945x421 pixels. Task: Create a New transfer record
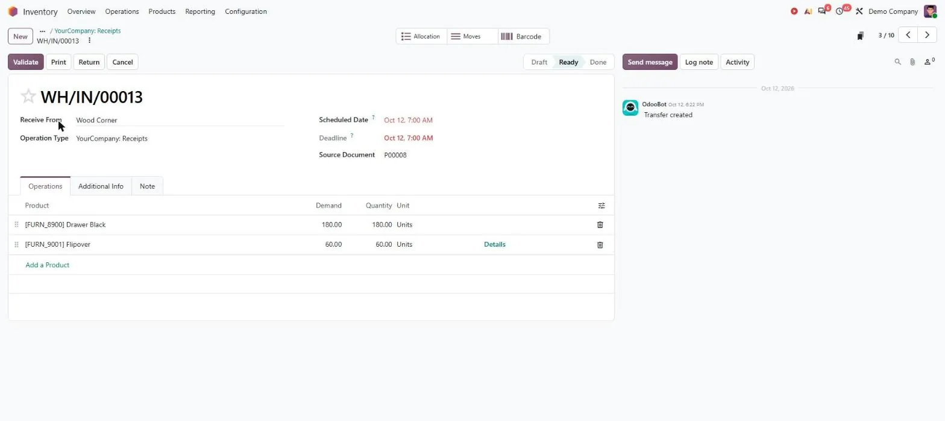click(20, 36)
